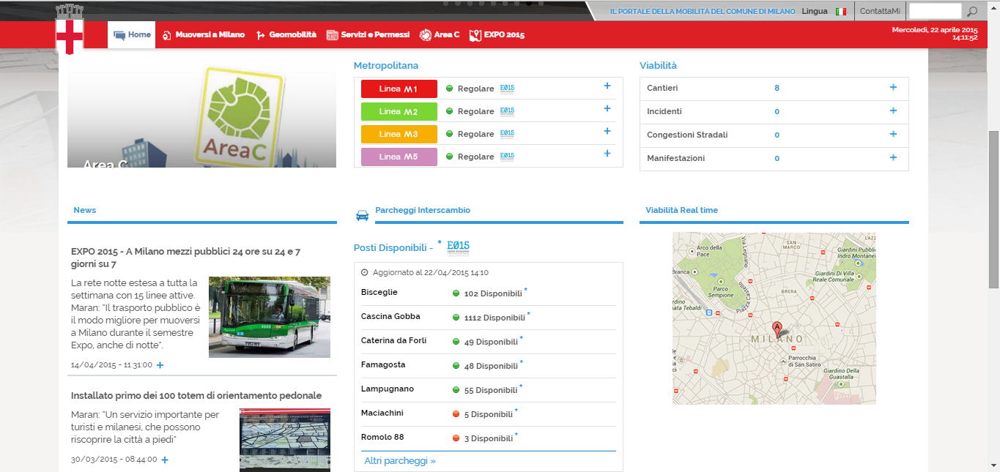The image size is (1000, 472).
Task: Click the E015 logo next to Posti Disponibili
Action: click(x=458, y=247)
